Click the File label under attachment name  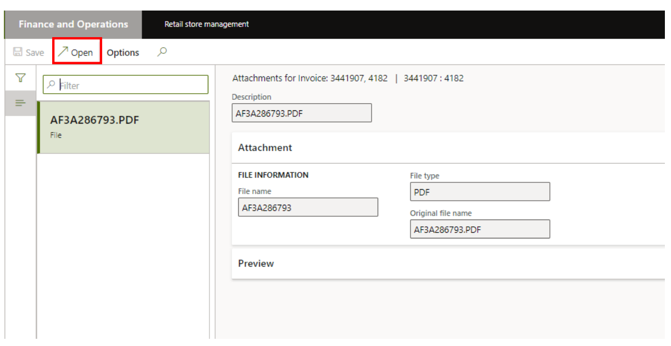[56, 135]
